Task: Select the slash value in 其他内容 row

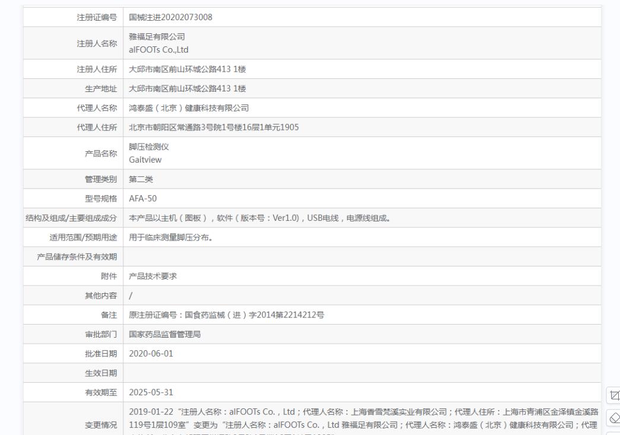Action: tap(131, 296)
